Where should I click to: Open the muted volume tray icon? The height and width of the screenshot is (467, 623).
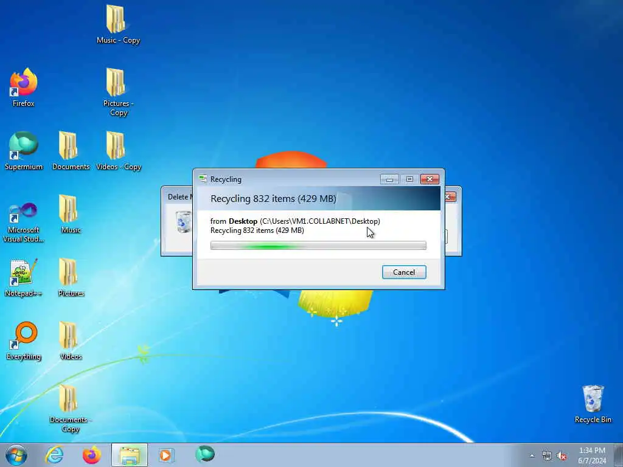[562, 456]
